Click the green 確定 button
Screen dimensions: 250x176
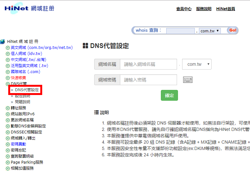169,95
